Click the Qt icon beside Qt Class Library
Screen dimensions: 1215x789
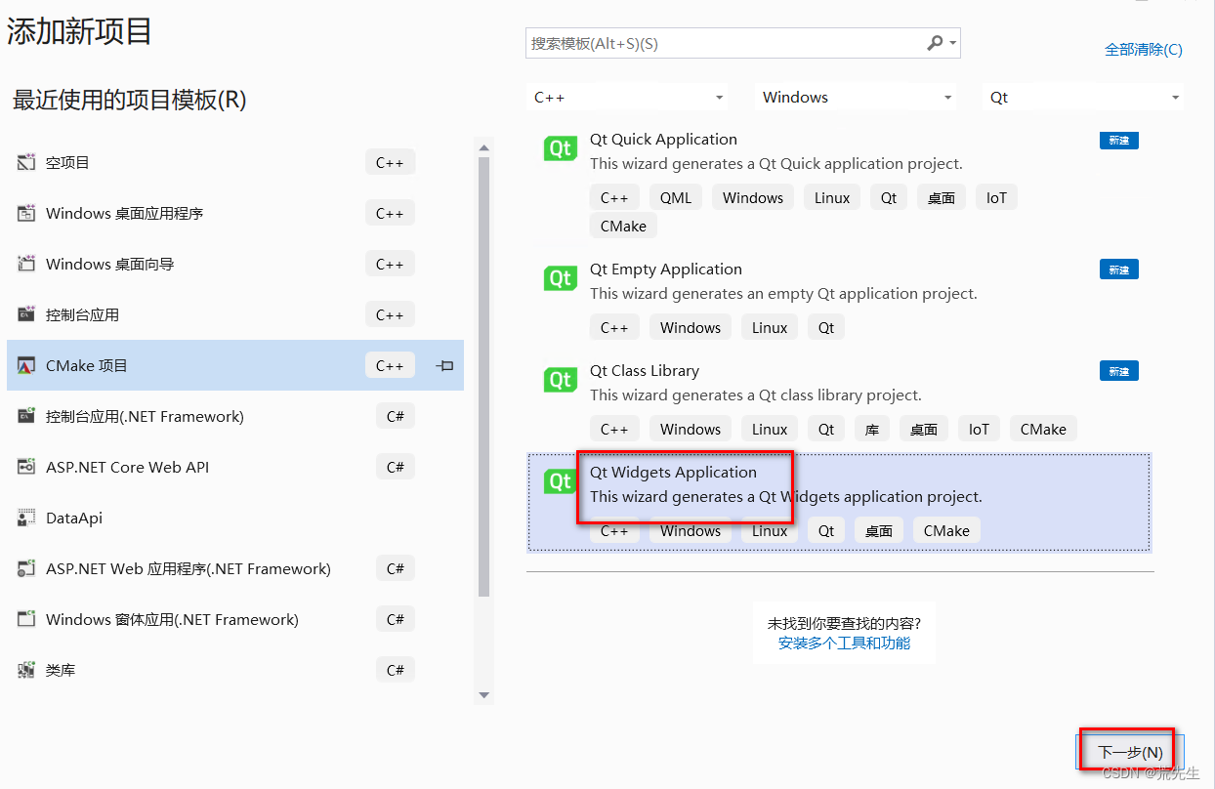click(560, 379)
